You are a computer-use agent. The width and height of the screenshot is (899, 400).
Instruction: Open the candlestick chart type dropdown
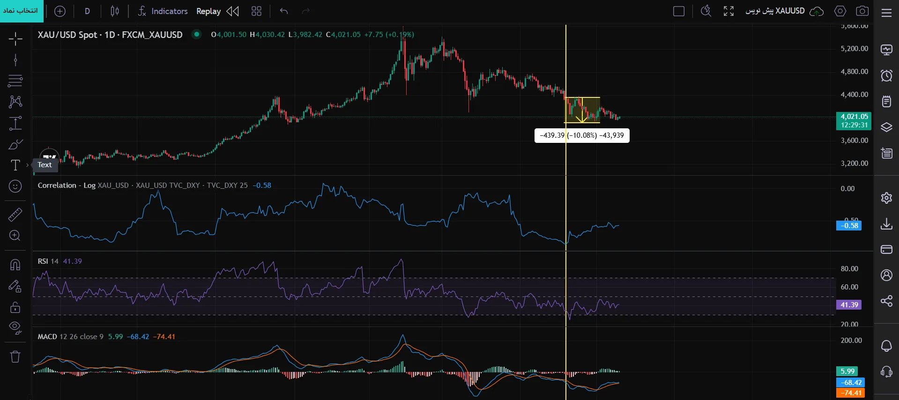(115, 11)
